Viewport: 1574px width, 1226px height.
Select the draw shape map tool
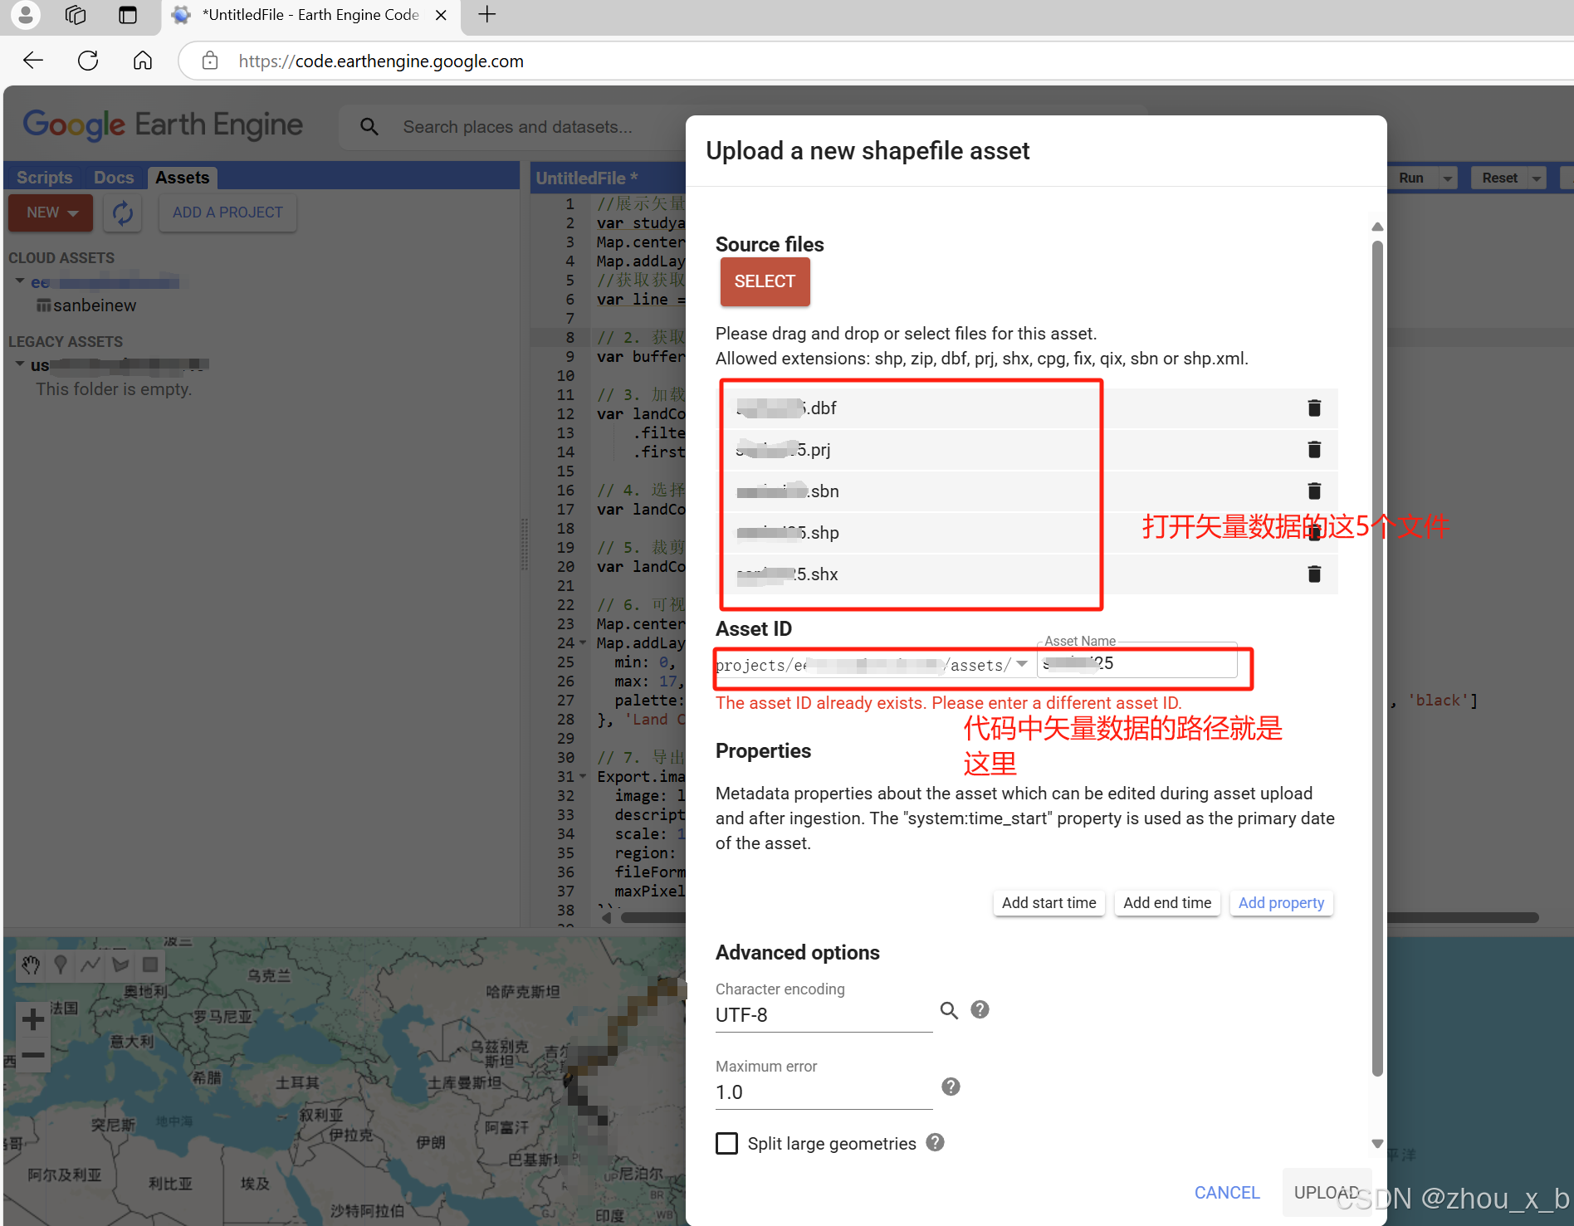(x=120, y=965)
